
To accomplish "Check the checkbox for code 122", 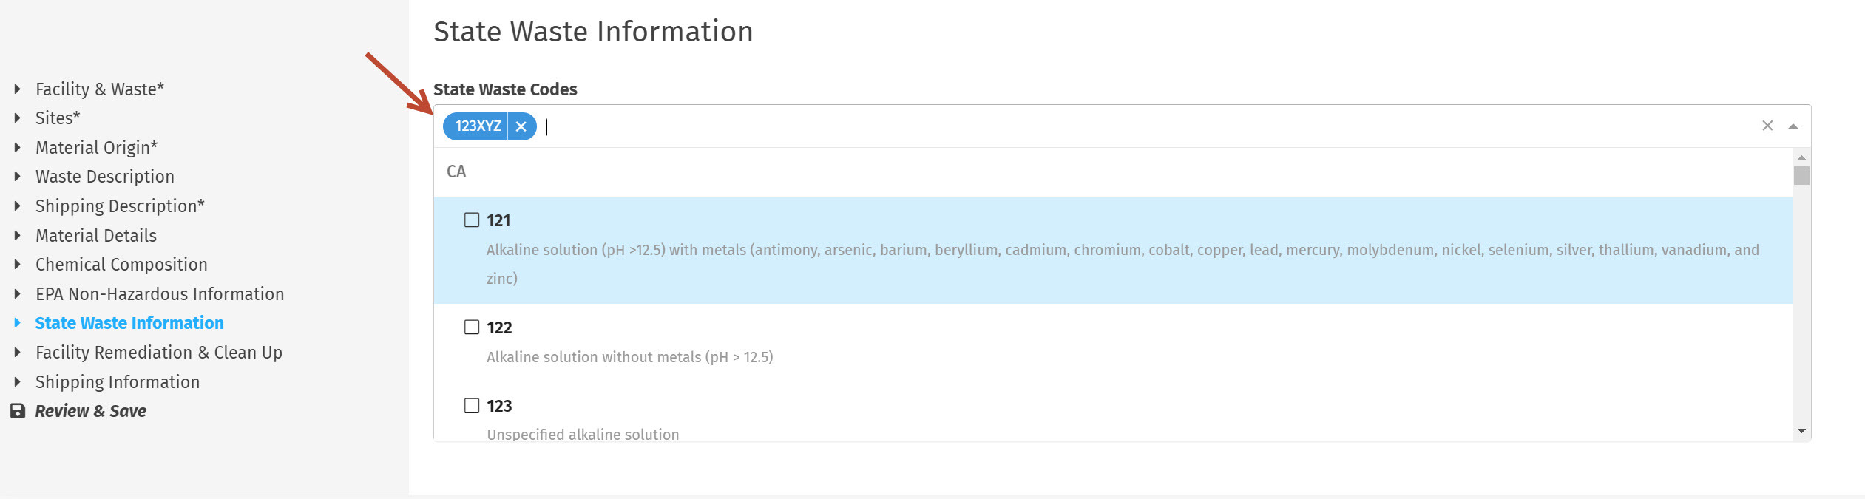I will (471, 327).
